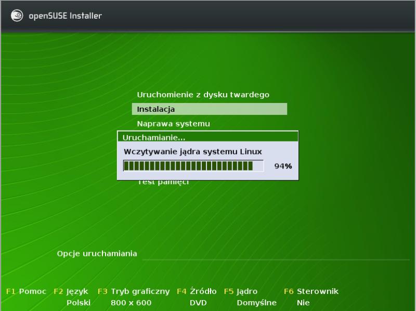Open F6 Sterownik driver option
Screen dimensions: 416x311
tap(311, 291)
